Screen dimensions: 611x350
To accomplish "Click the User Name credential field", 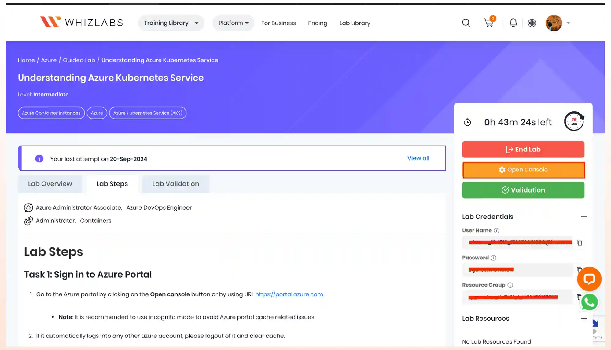I will (517, 243).
